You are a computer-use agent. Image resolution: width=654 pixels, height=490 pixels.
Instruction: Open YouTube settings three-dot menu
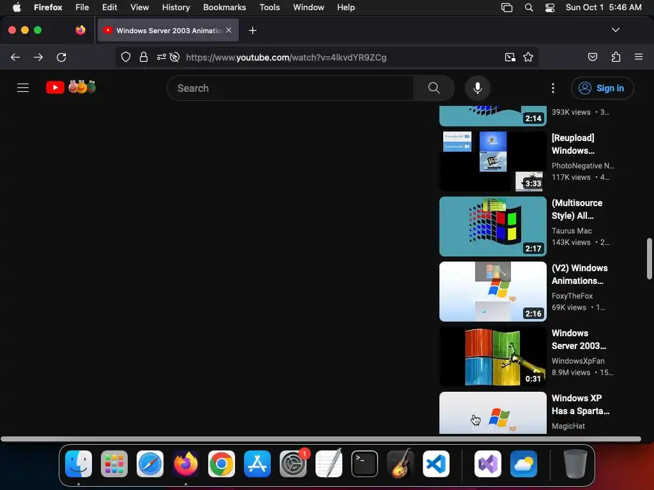point(552,88)
